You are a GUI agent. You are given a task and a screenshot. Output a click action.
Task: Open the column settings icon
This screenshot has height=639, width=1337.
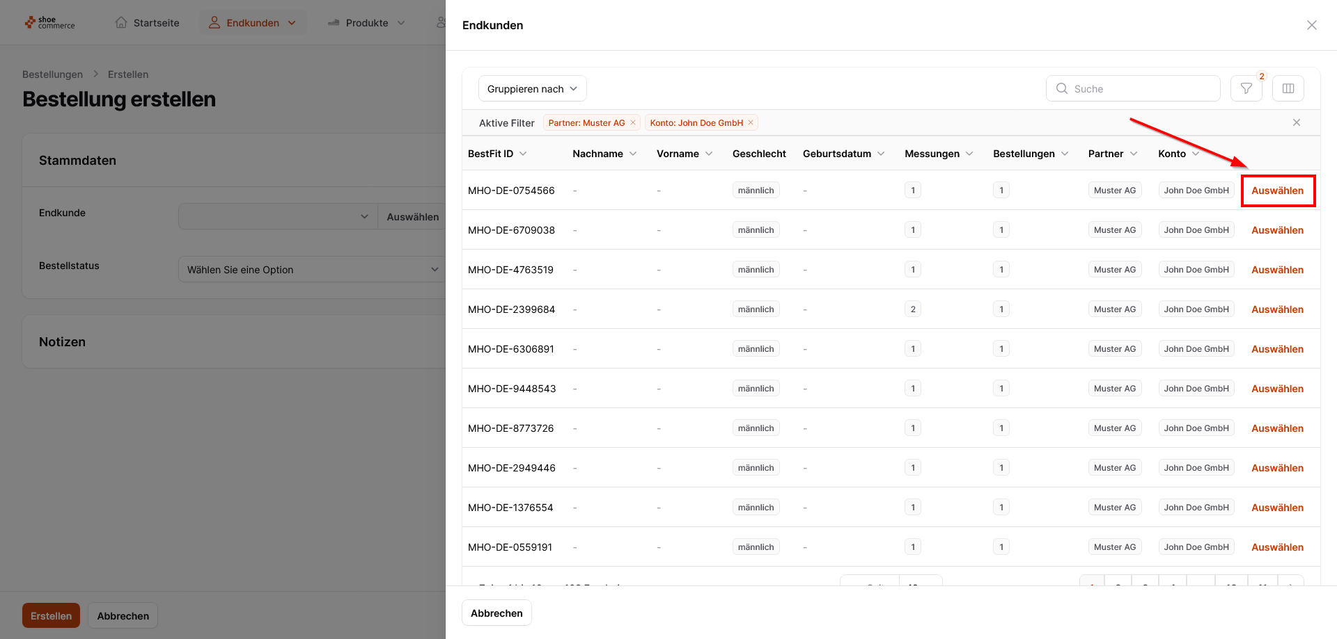[x=1288, y=88]
